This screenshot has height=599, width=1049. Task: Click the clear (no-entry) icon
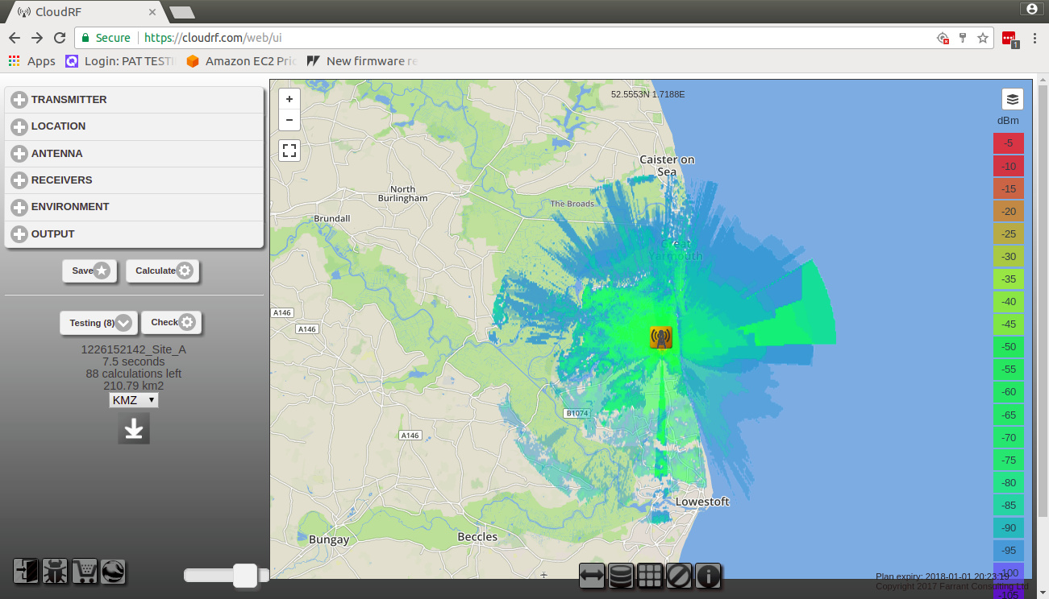(679, 576)
